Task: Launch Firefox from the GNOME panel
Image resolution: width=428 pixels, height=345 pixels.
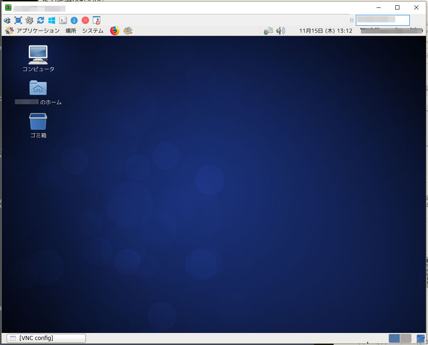Action: 115,31
